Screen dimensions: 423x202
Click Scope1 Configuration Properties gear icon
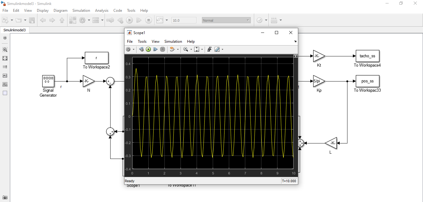point(129,49)
